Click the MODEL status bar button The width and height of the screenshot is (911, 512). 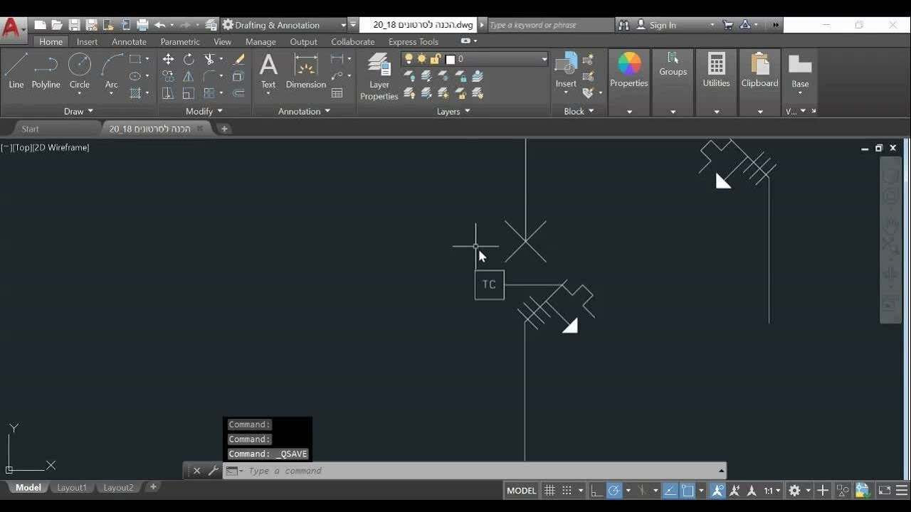(521, 491)
